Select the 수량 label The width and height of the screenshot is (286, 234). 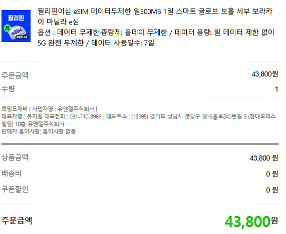(x=8, y=89)
